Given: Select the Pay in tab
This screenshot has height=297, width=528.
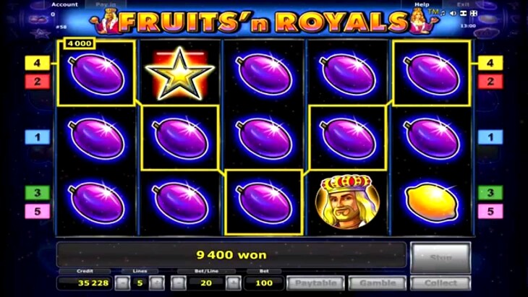Looking at the screenshot, I should 106,4.
